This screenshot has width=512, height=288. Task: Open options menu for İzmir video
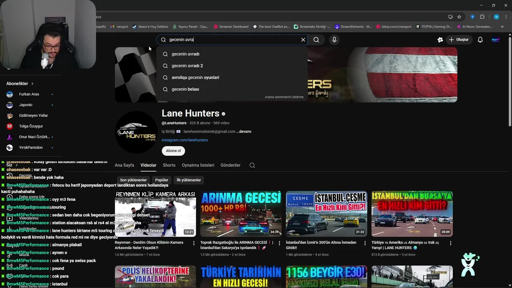pos(365,243)
